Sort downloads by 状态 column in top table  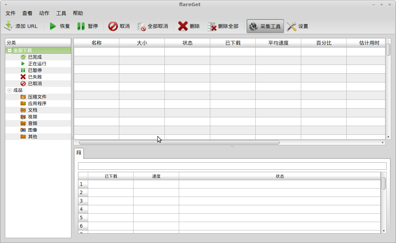tap(188, 43)
